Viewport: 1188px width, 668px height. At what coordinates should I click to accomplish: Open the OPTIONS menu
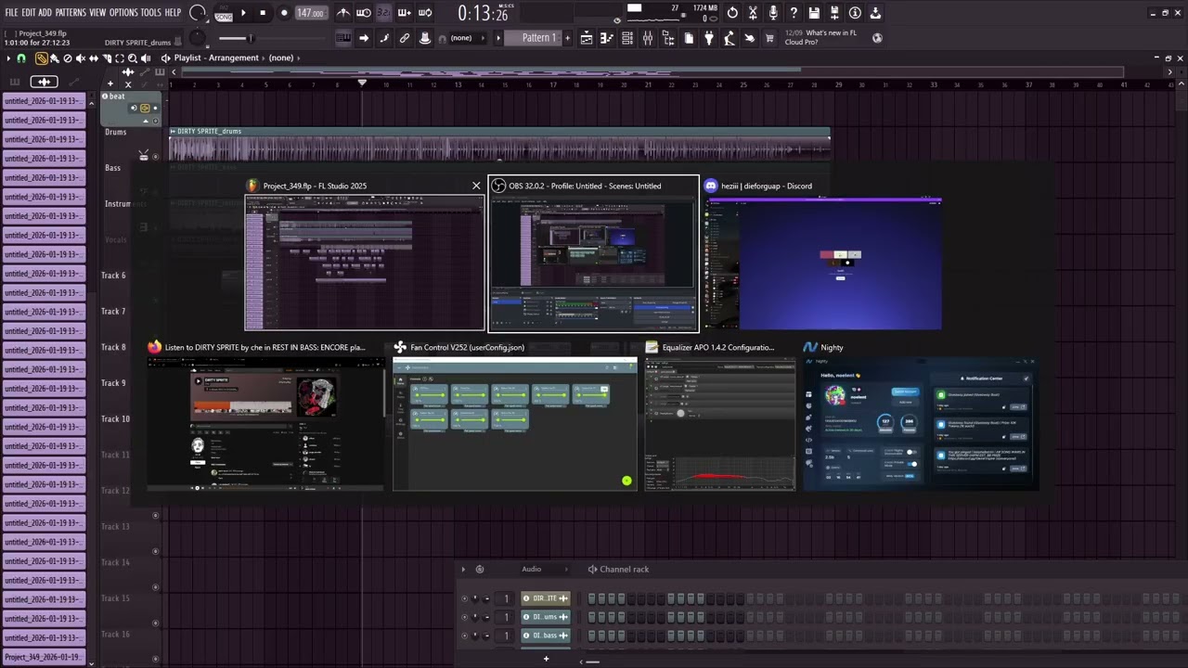point(123,12)
